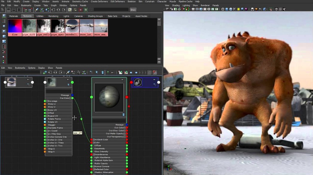Click the green pin icon in work area toolbar

108,73
